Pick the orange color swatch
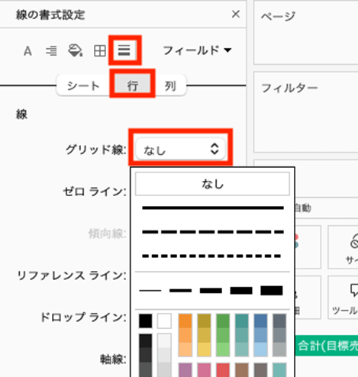This screenshot has width=358, height=377. click(185, 321)
